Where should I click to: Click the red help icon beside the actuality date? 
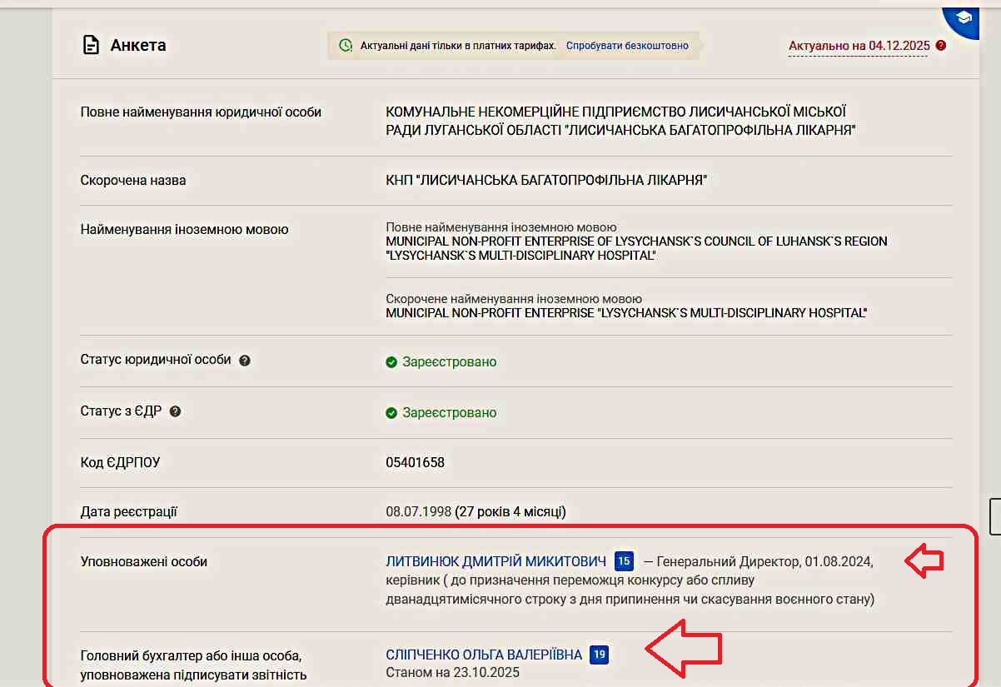(x=941, y=46)
